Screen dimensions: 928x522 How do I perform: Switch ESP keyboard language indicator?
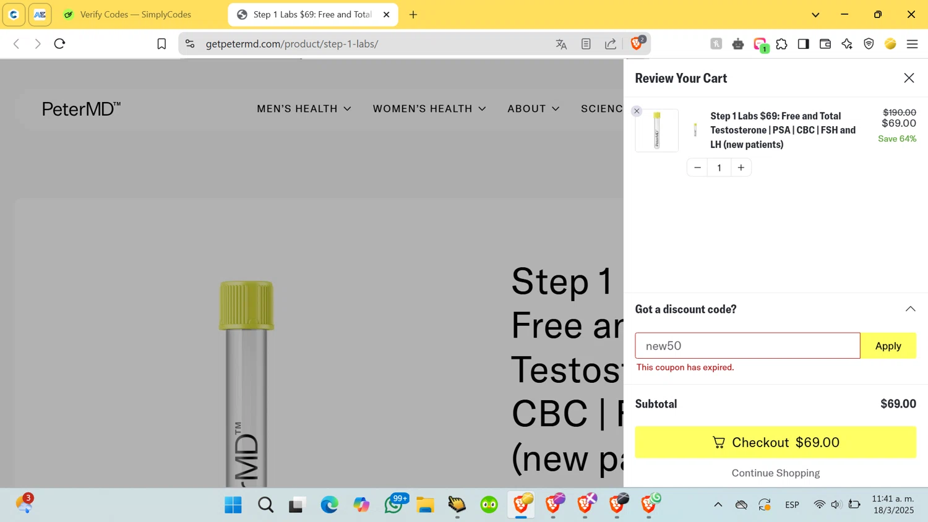coord(792,505)
